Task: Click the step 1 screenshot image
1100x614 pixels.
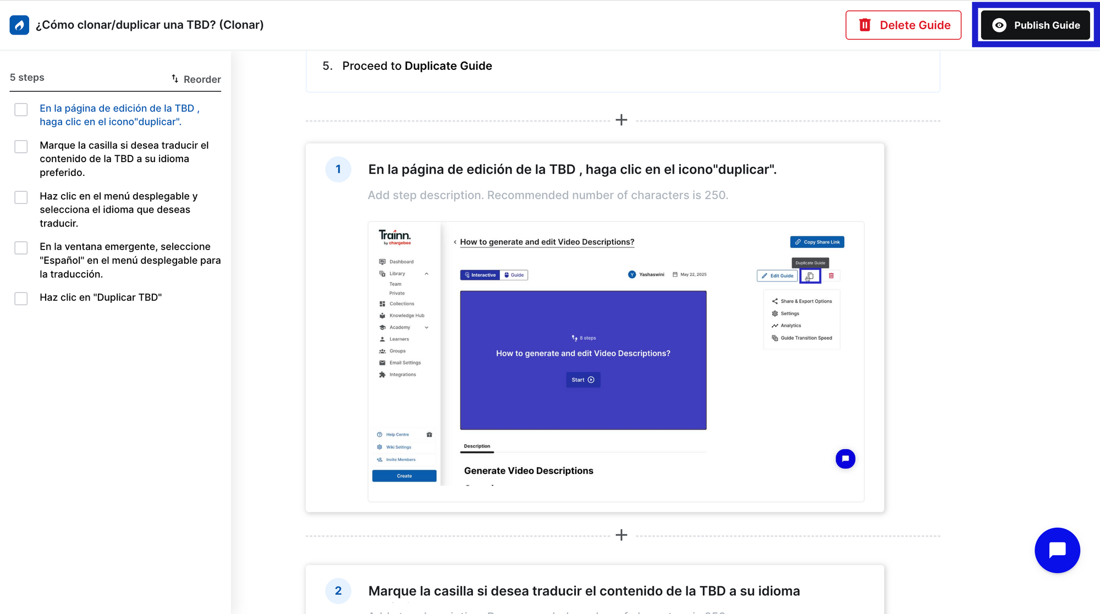Action: (x=616, y=361)
